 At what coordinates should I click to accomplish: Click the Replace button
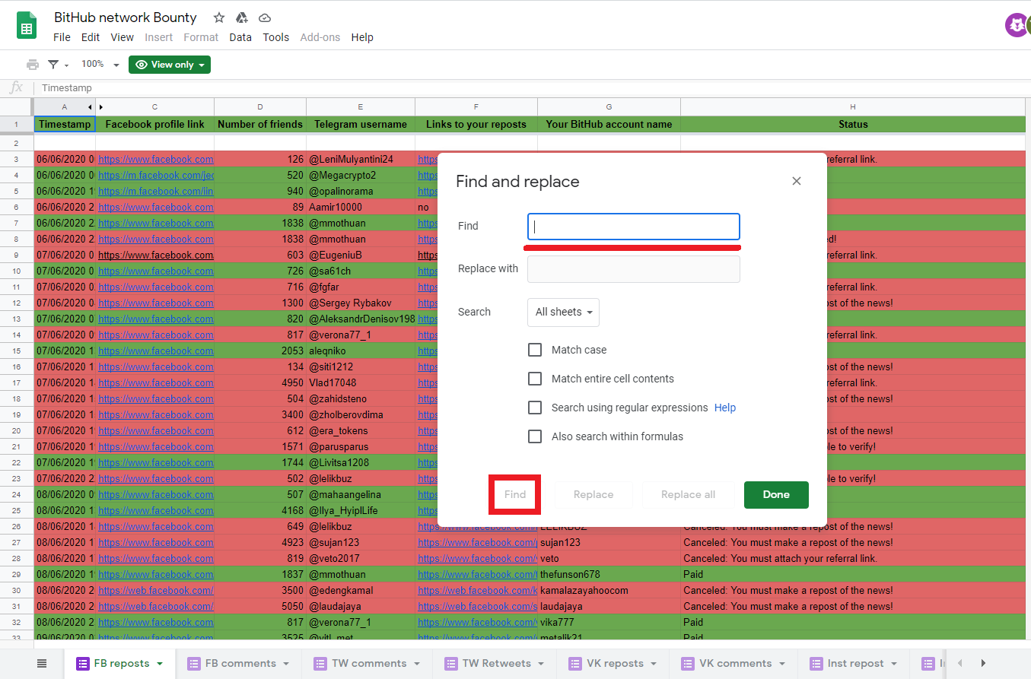click(593, 494)
